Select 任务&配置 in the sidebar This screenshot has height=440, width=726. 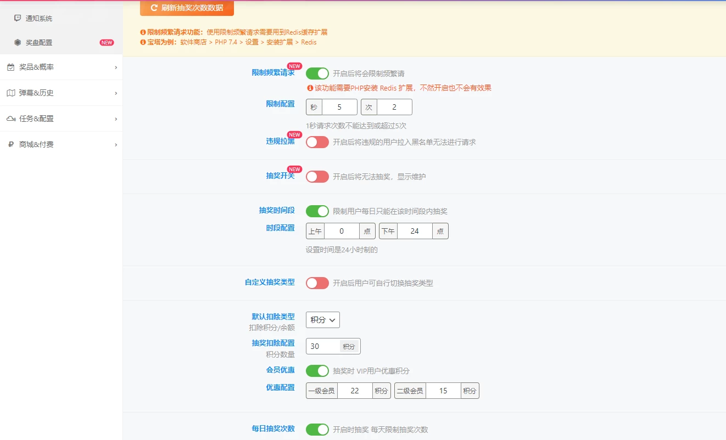pos(60,119)
